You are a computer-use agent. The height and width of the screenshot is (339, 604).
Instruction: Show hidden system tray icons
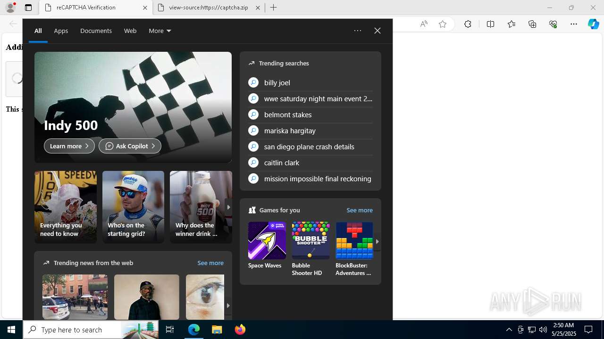coord(509,330)
